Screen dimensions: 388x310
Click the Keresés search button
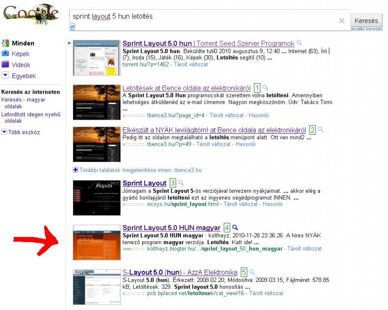(x=366, y=20)
